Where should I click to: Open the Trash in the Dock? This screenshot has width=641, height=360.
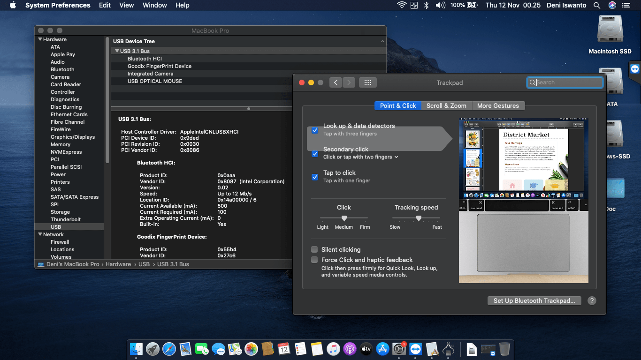(x=504, y=349)
